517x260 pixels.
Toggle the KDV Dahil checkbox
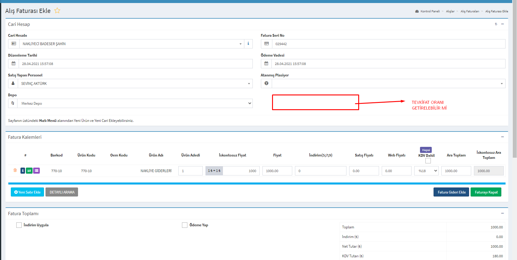[428, 161]
